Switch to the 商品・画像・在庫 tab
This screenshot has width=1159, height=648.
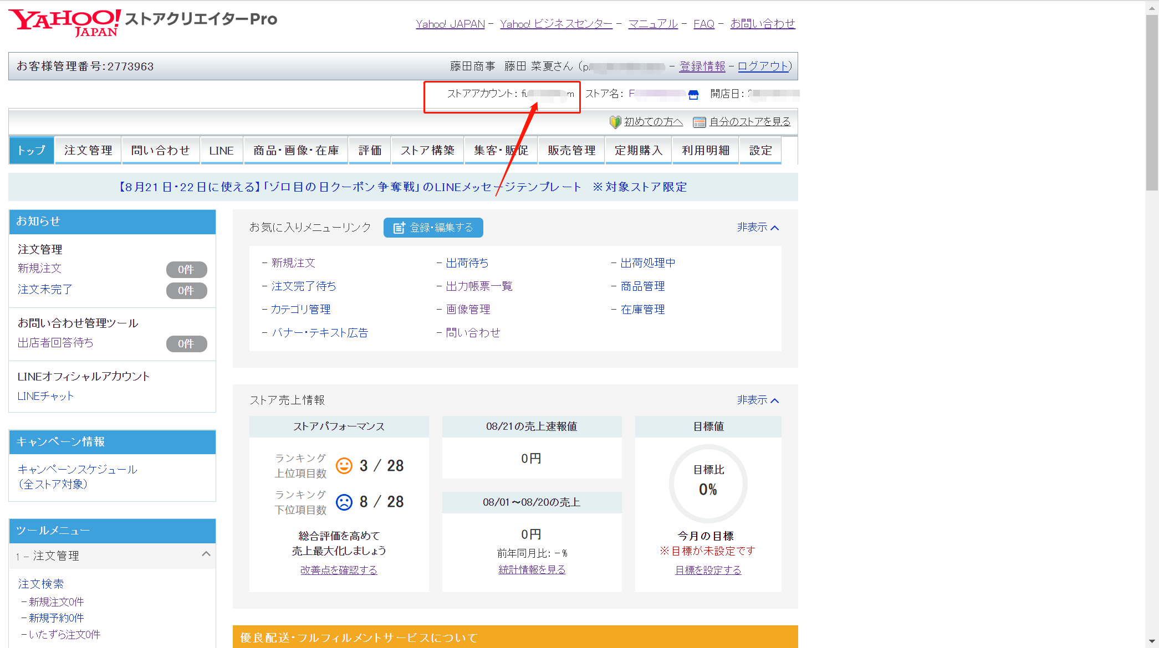[296, 151]
